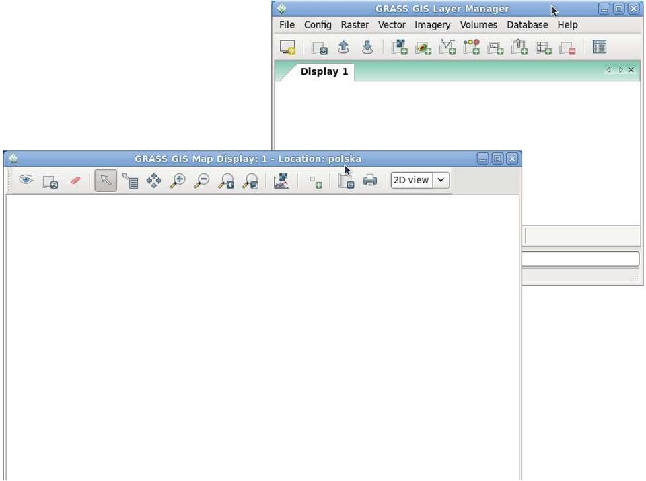Add command layer icon

495,47
